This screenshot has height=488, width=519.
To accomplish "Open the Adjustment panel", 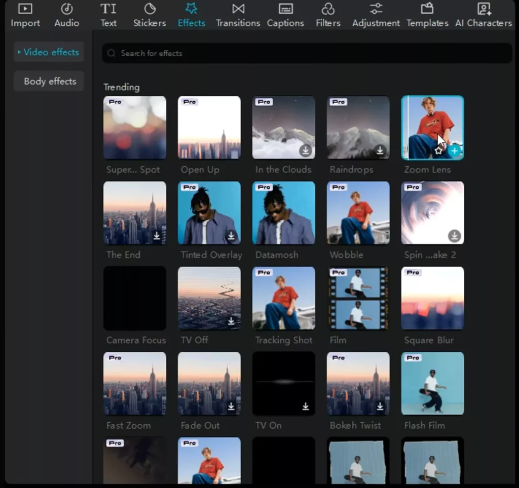I will 376,15.
